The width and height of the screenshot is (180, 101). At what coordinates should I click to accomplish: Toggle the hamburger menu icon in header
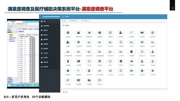tap(62, 17)
